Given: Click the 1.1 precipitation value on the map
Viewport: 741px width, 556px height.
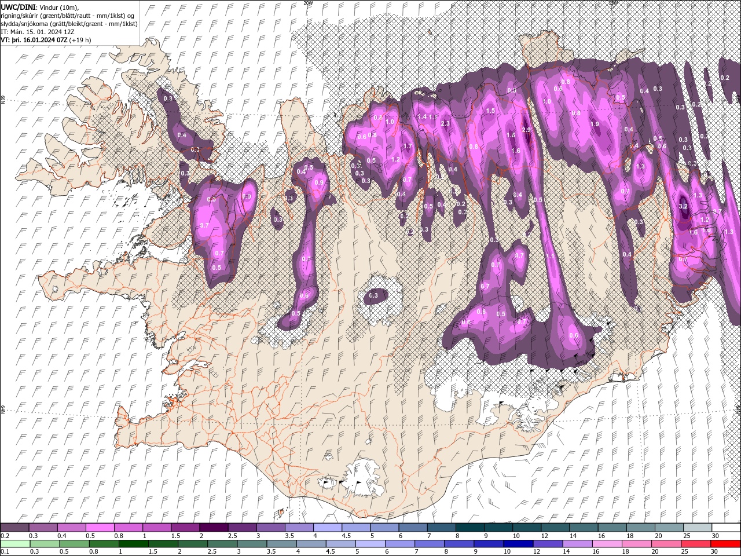Looking at the screenshot, I should click(x=549, y=255).
